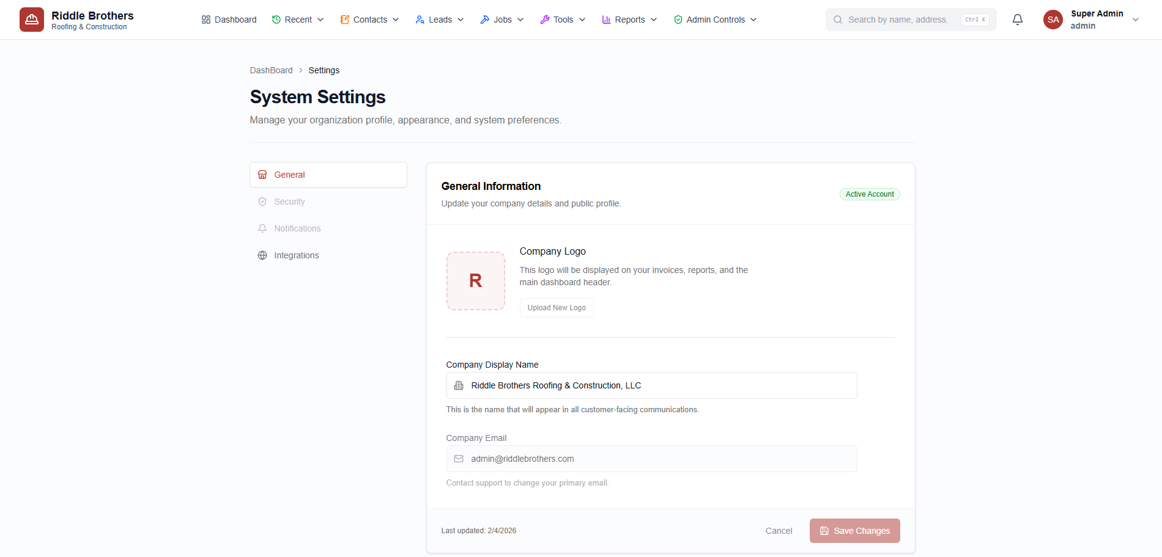Click the notification bell icon
Image resolution: width=1162 pixels, height=557 pixels.
(1017, 19)
